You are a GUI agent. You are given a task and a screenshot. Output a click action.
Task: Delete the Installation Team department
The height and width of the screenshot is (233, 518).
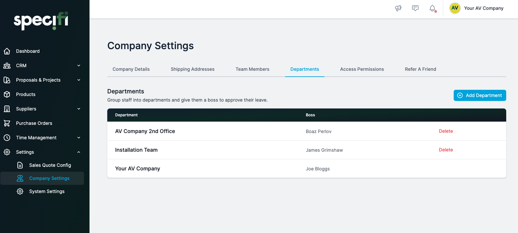[x=446, y=150]
